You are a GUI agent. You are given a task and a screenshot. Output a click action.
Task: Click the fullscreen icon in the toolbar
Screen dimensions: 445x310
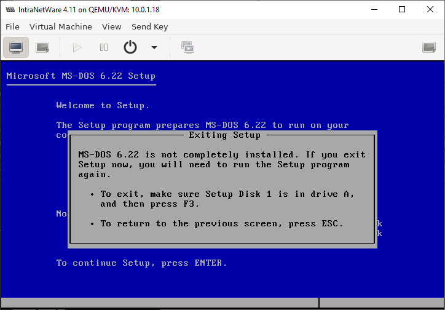pyautogui.click(x=429, y=47)
